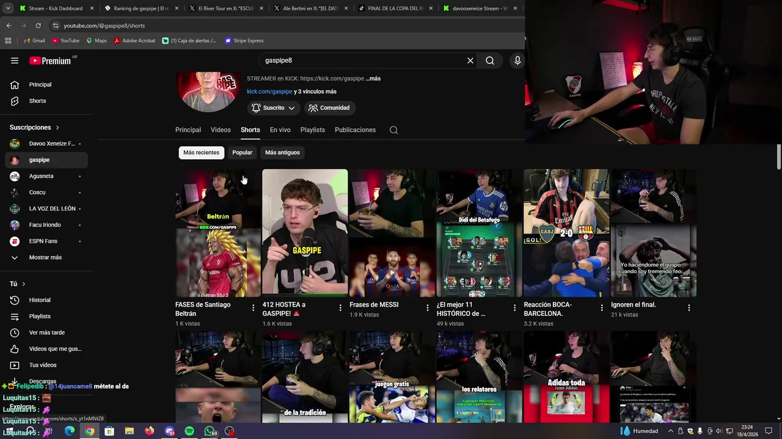
Task: Click the magnifier search button
Action: pos(490,60)
